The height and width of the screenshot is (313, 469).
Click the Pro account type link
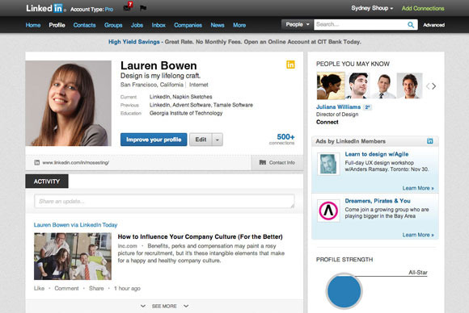point(109,10)
